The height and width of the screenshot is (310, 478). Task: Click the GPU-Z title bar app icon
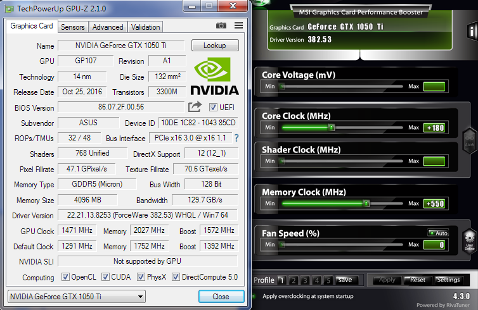point(9,8)
